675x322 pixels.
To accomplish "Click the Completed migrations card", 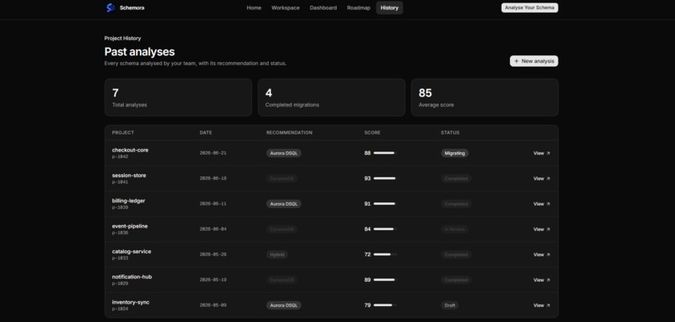I will (332, 97).
